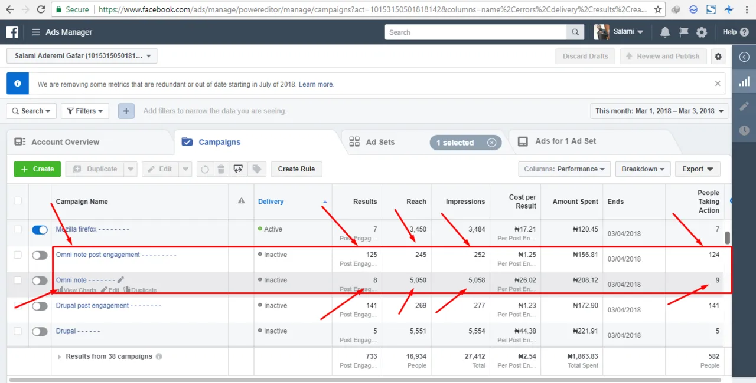Open the Filters dropdown
Viewport: 756px width, 383px height.
84,111
